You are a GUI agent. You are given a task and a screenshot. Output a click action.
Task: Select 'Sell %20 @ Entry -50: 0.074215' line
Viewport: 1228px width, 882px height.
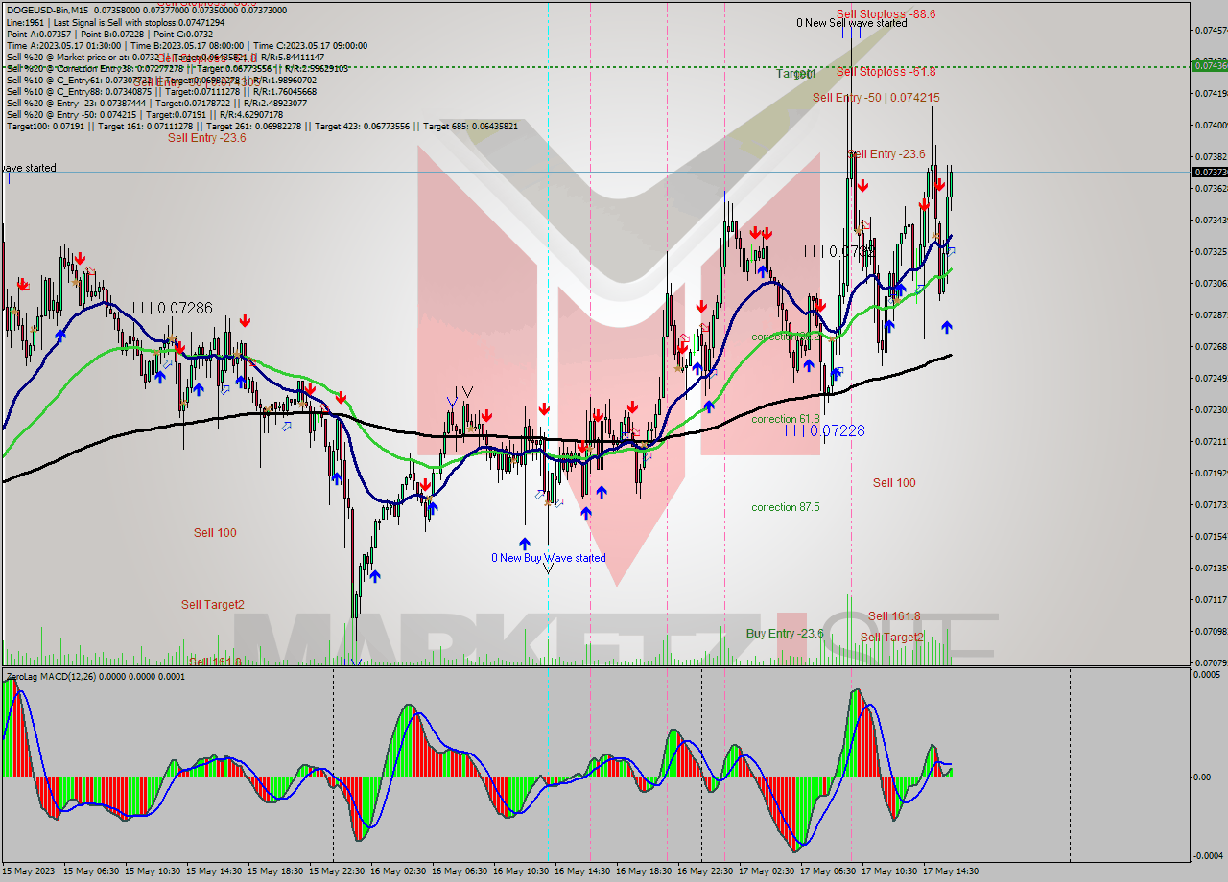click(x=145, y=114)
